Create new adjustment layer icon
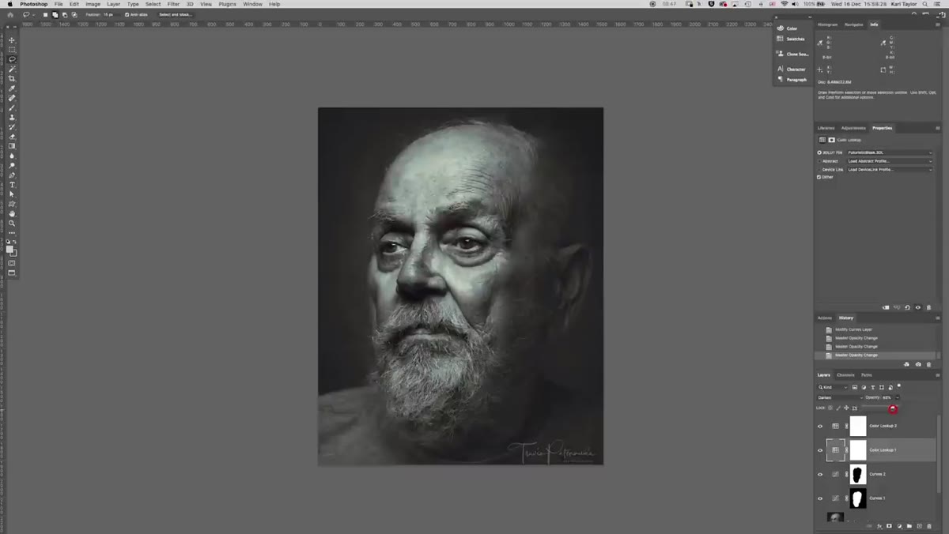 tap(899, 526)
